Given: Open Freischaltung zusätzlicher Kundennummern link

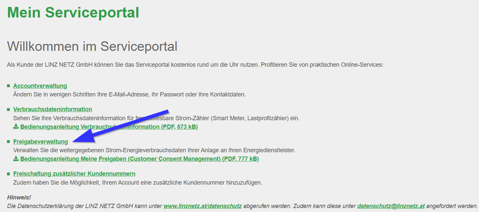Looking at the screenshot, I should click(x=74, y=174).
